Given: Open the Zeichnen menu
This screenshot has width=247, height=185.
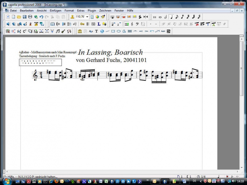Looking at the screenshot, I should [x=105, y=10].
